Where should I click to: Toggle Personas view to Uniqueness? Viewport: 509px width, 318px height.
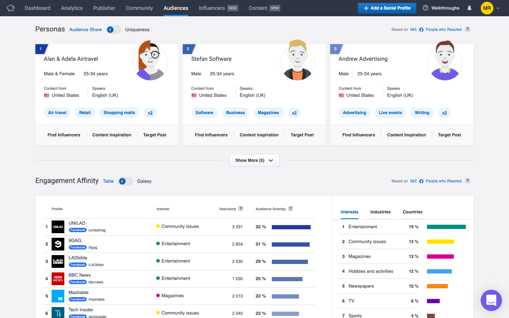click(113, 30)
